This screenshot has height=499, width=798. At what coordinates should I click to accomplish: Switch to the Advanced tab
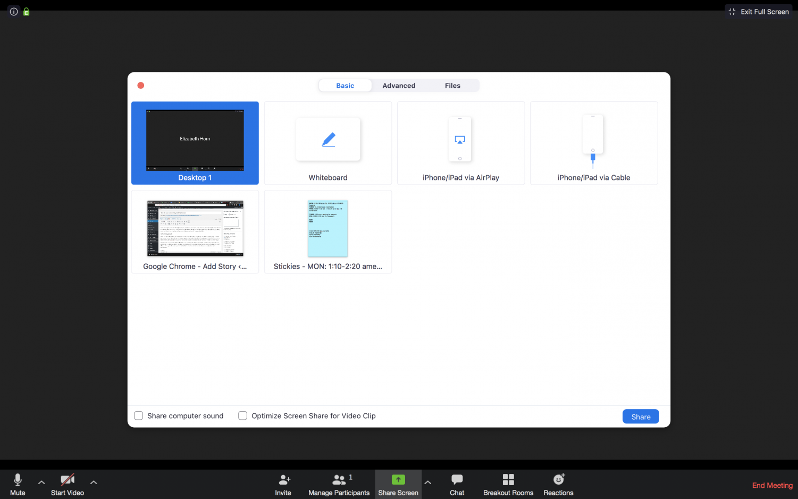pos(399,86)
